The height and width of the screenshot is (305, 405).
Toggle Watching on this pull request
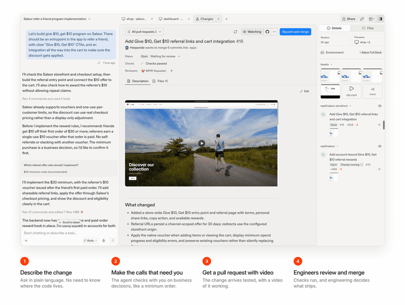click(252, 32)
